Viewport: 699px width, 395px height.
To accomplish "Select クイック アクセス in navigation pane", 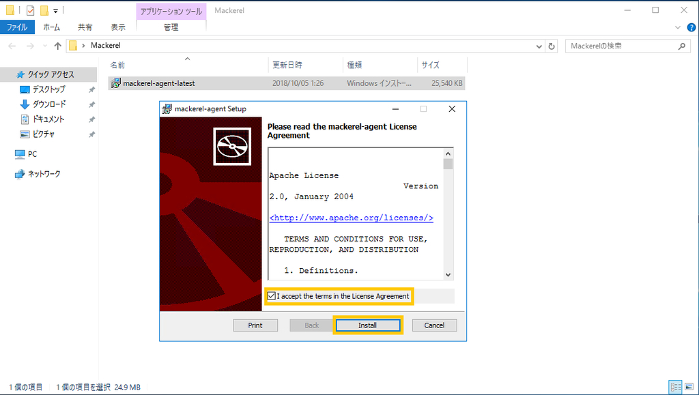I will coord(48,74).
